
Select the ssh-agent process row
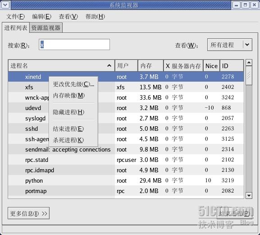point(126,139)
